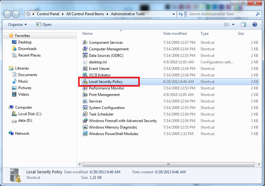The image size is (265, 186).
Task: Select the iSCSI Initiator icon
Action: [85, 75]
